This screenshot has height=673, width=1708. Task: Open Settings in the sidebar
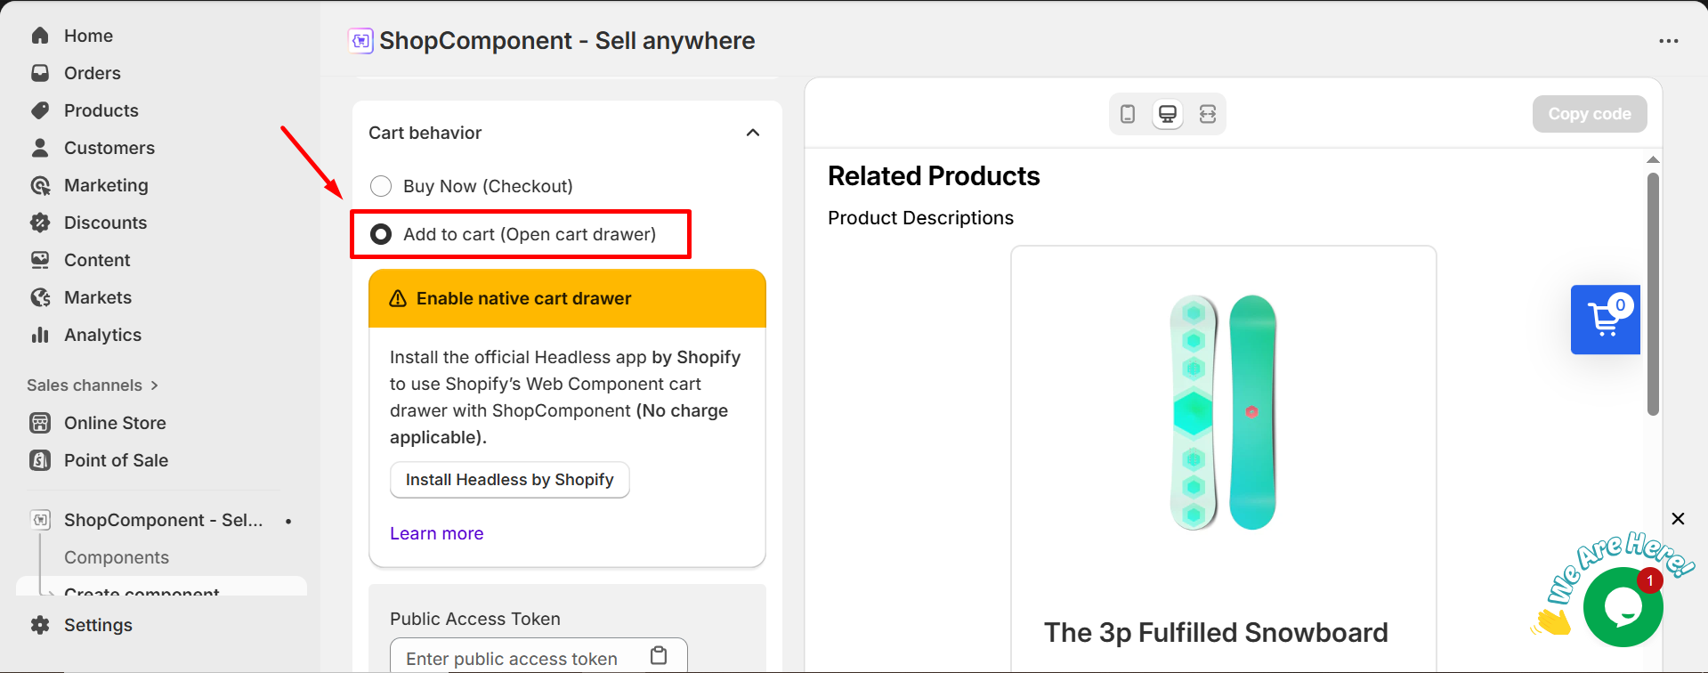click(98, 625)
